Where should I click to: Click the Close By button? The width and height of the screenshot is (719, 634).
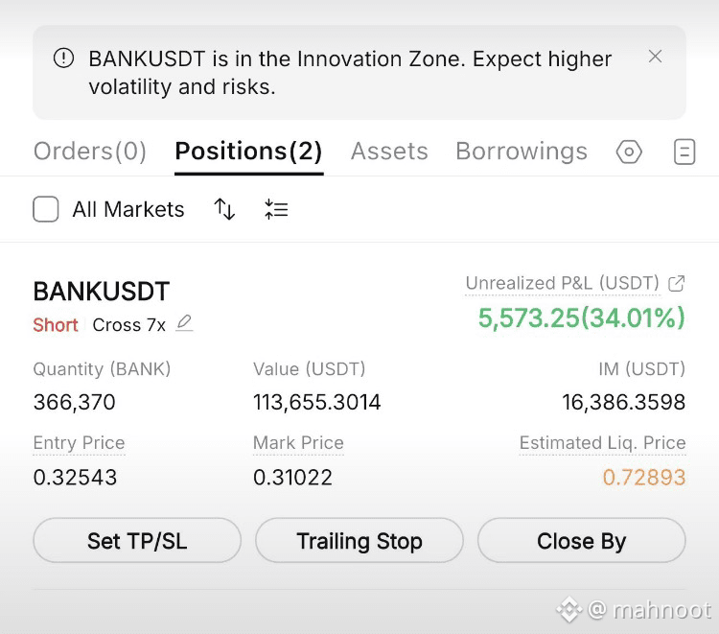pos(582,540)
